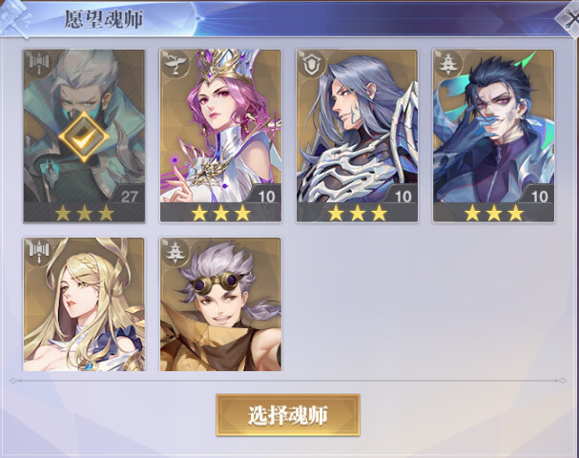Click the level 10 badge on armored card
579x458 pixels.
(403, 197)
